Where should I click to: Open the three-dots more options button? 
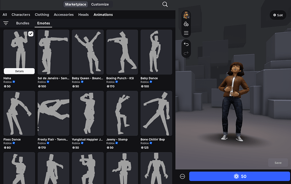click(x=182, y=176)
